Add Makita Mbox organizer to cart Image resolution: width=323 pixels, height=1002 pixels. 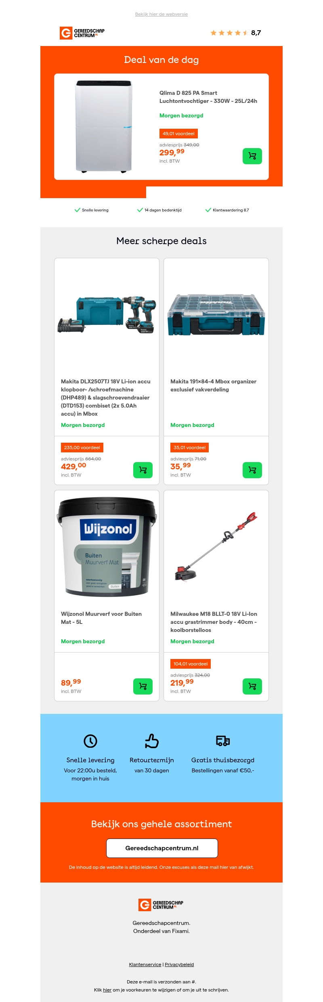(x=252, y=470)
